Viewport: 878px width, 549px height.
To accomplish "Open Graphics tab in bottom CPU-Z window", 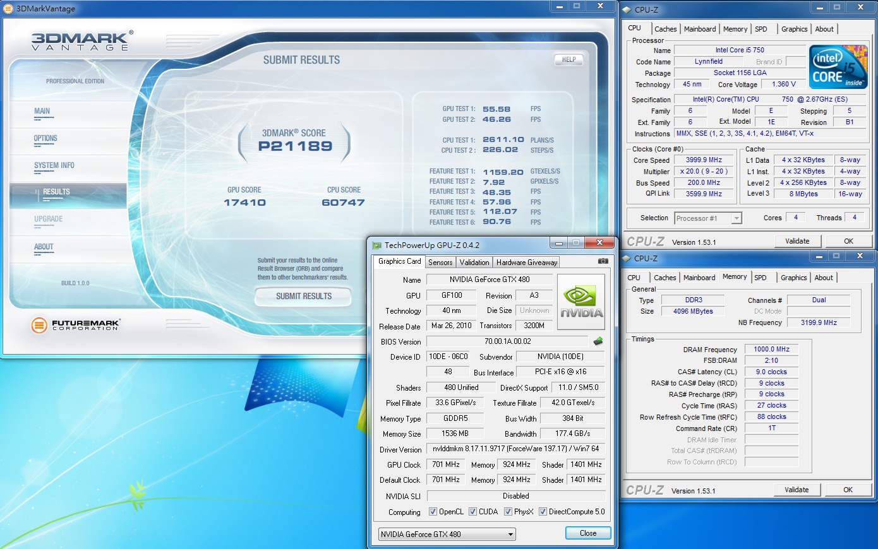I will pyautogui.click(x=794, y=278).
